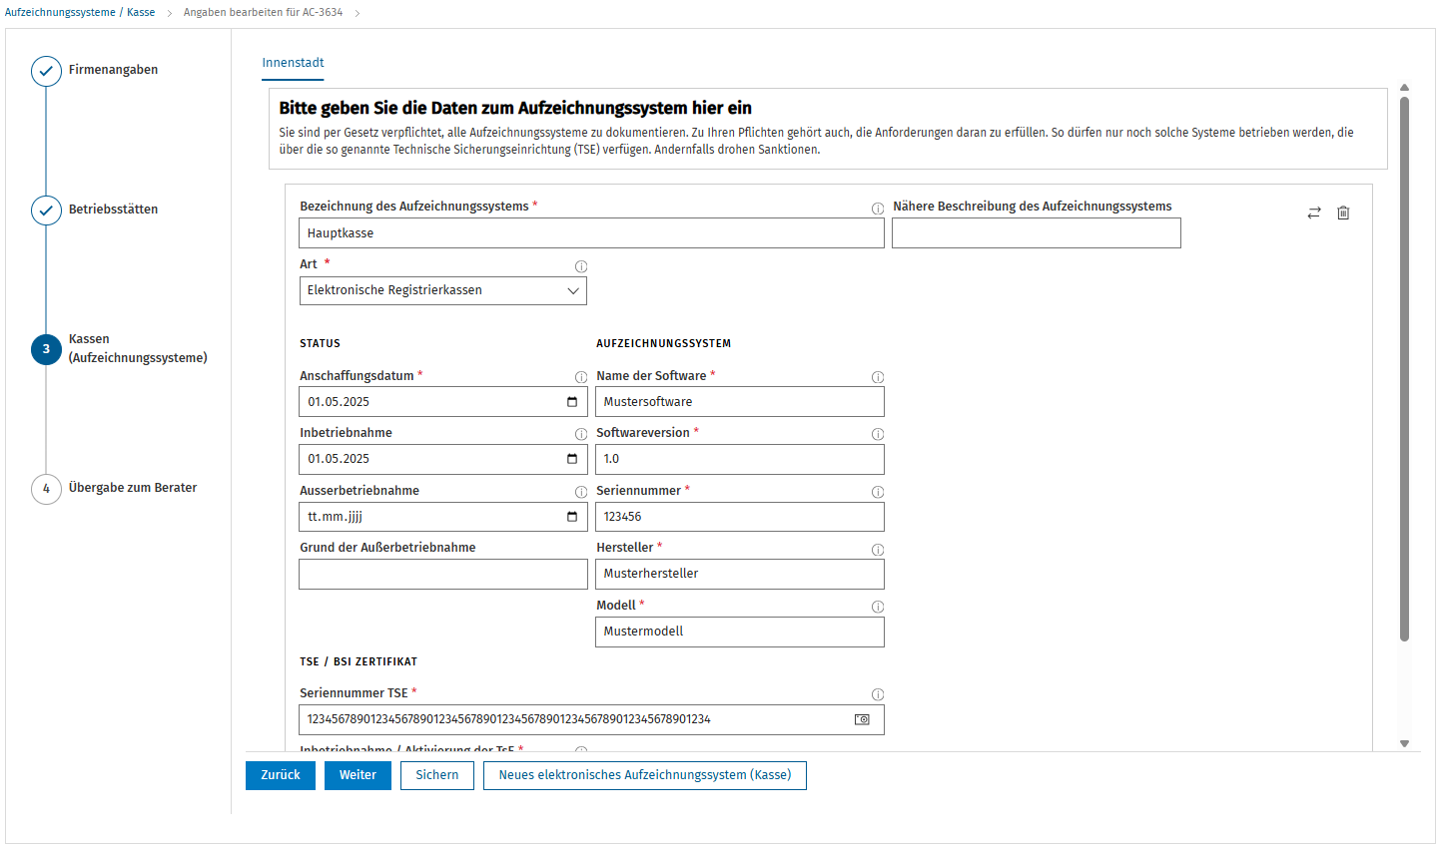1444x848 pixels.
Task: Click the Nähere Beschreibung des Aufzeichnungssystems field
Action: [1037, 233]
